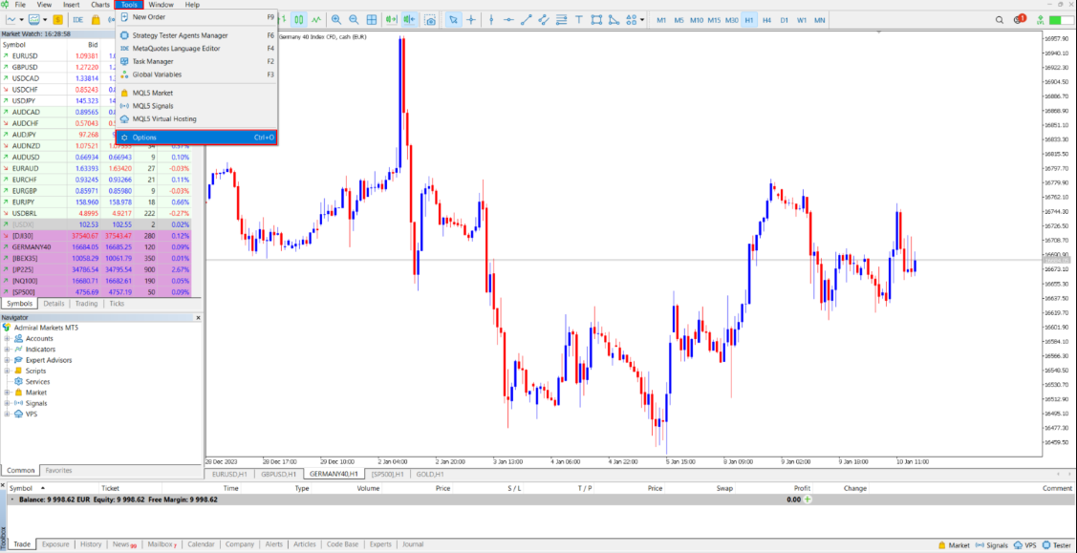Screen dimensions: 1077x553
Task: Select the triangle shape tool
Action: pyautogui.click(x=614, y=20)
